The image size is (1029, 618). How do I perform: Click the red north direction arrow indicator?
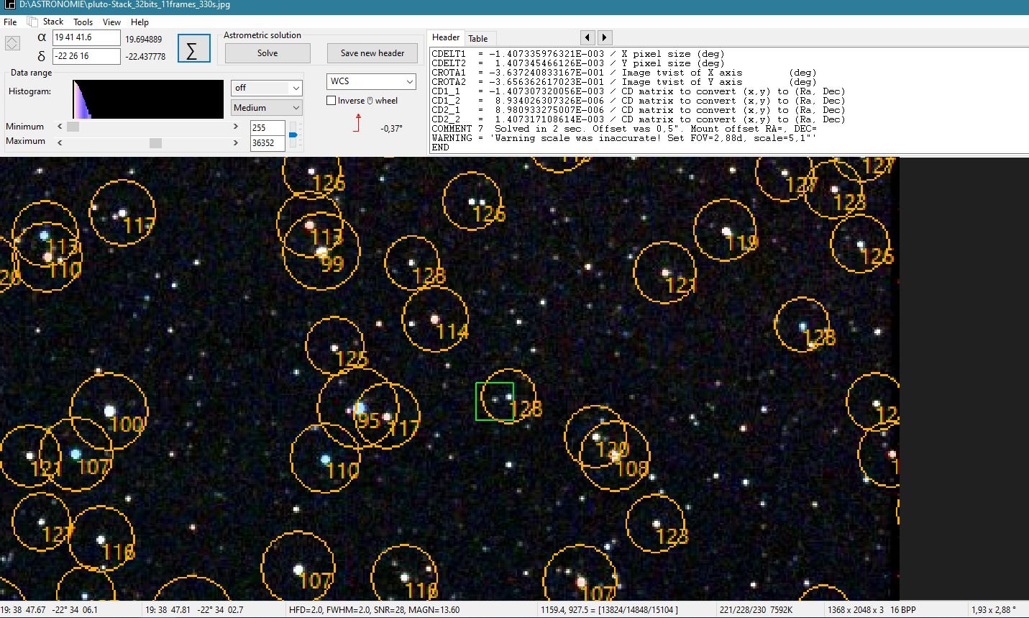[357, 122]
